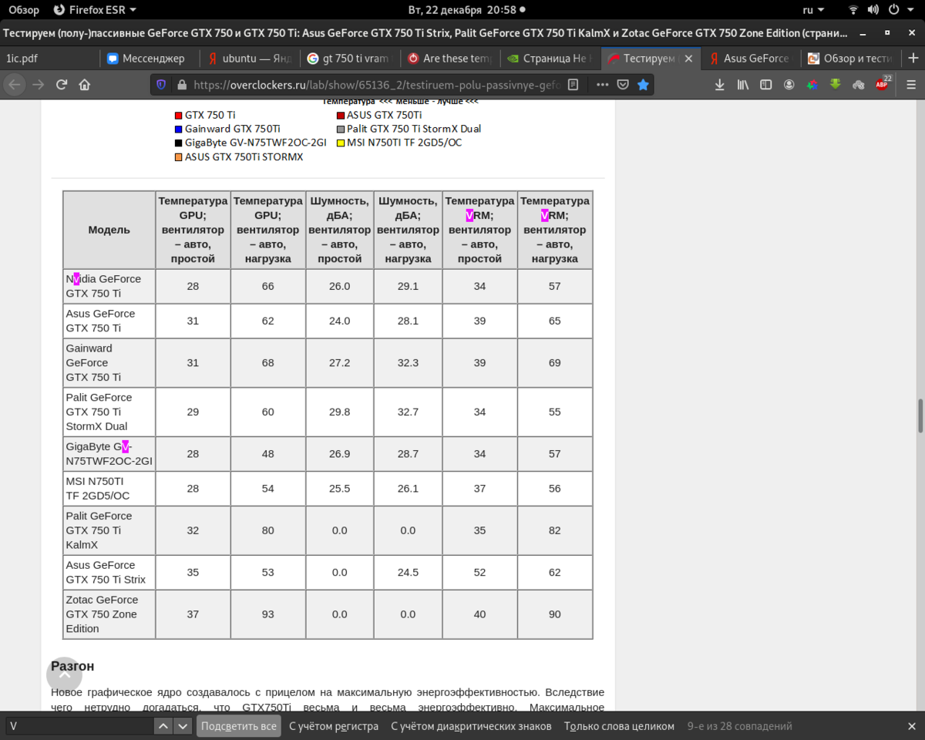The width and height of the screenshot is (925, 740).
Task: Switch to the Мессенджер tab
Action: (150, 59)
